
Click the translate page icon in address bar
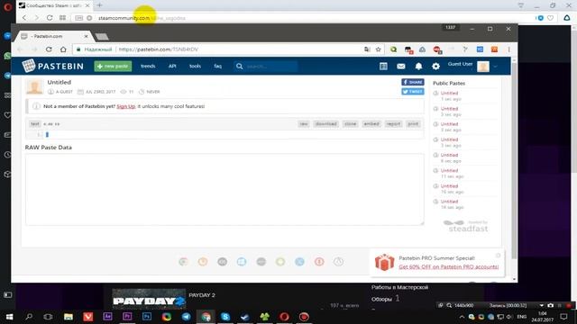point(367,49)
